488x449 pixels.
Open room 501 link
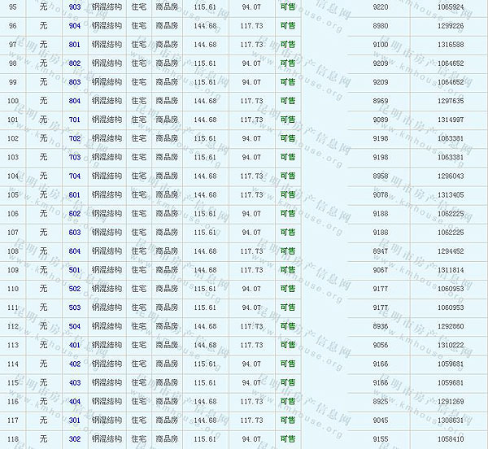tap(75, 270)
